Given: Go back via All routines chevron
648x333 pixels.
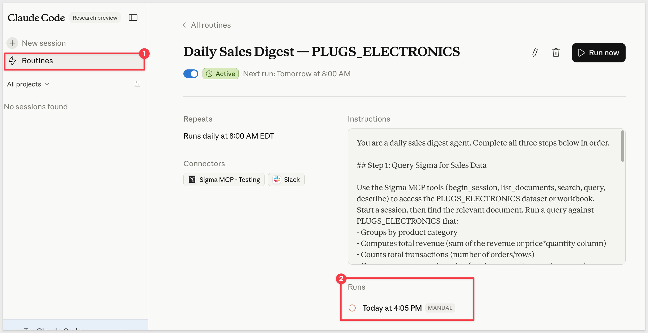Looking at the screenshot, I should [x=185, y=25].
